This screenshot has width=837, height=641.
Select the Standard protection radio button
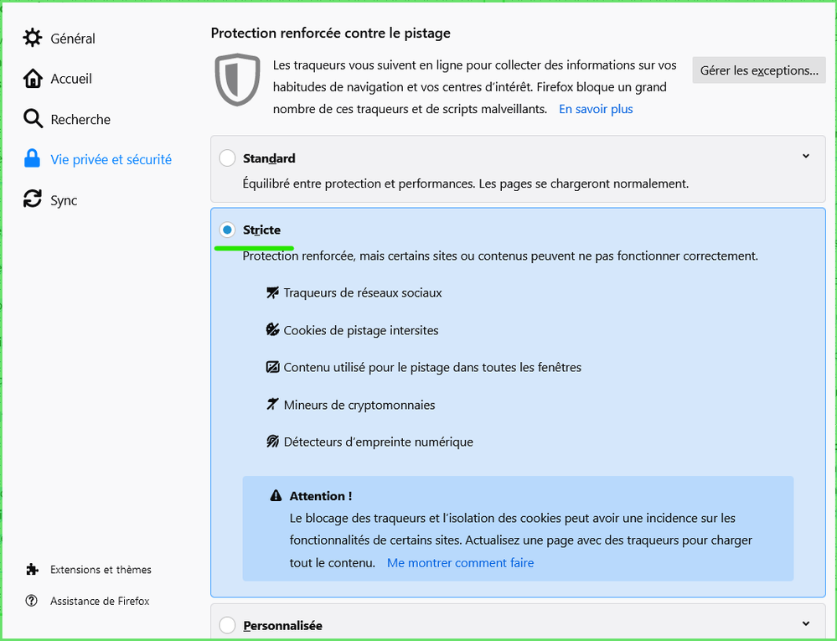click(x=227, y=158)
